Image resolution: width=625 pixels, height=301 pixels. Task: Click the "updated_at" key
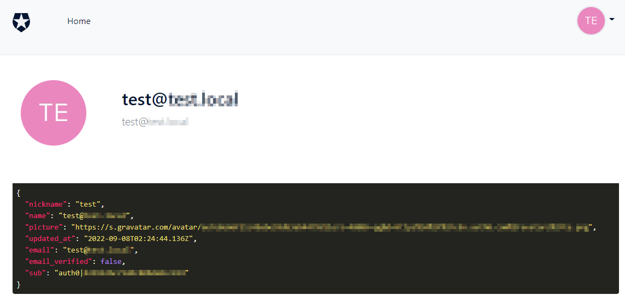click(x=50, y=239)
